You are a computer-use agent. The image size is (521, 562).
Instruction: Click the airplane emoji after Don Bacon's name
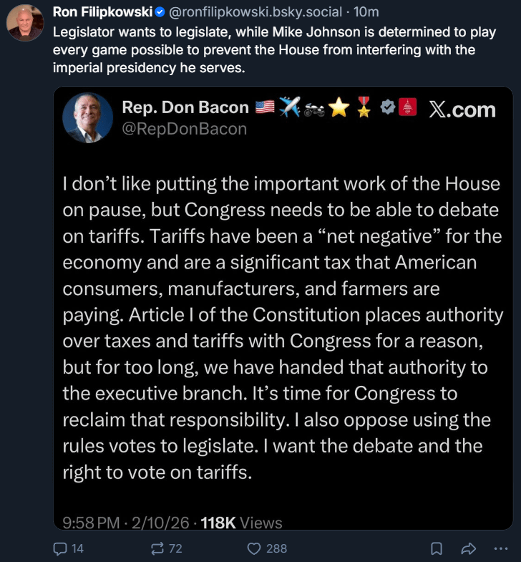point(289,107)
